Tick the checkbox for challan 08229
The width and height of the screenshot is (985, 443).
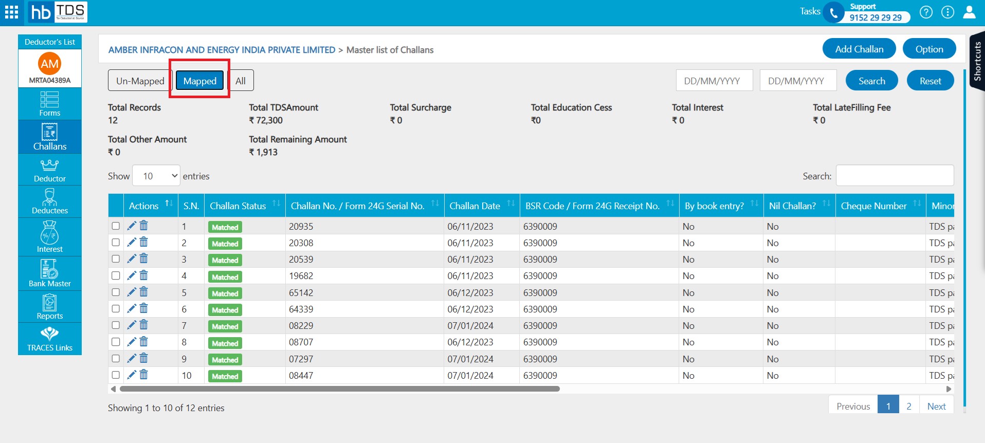(x=116, y=325)
